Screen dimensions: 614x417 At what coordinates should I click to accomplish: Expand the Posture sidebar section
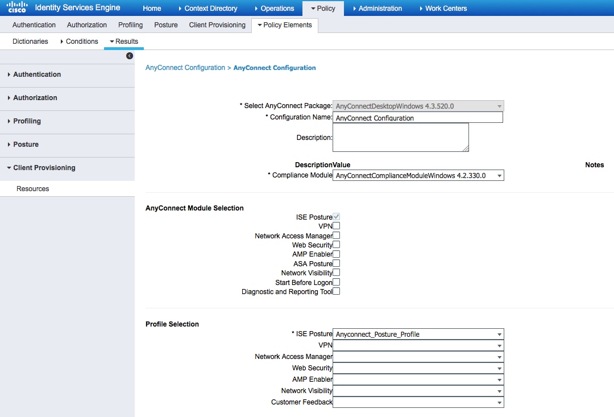click(x=67, y=144)
